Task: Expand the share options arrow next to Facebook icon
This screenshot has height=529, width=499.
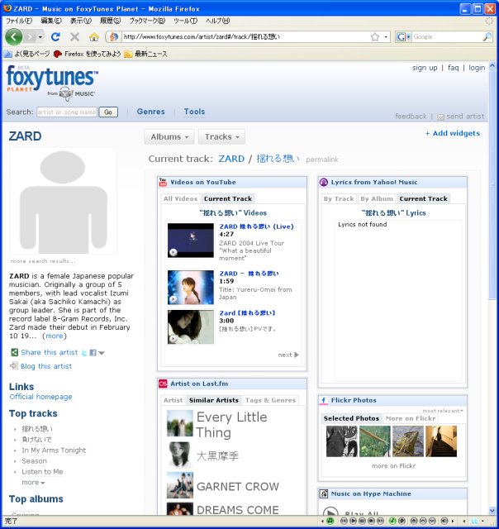Action: click(x=101, y=353)
